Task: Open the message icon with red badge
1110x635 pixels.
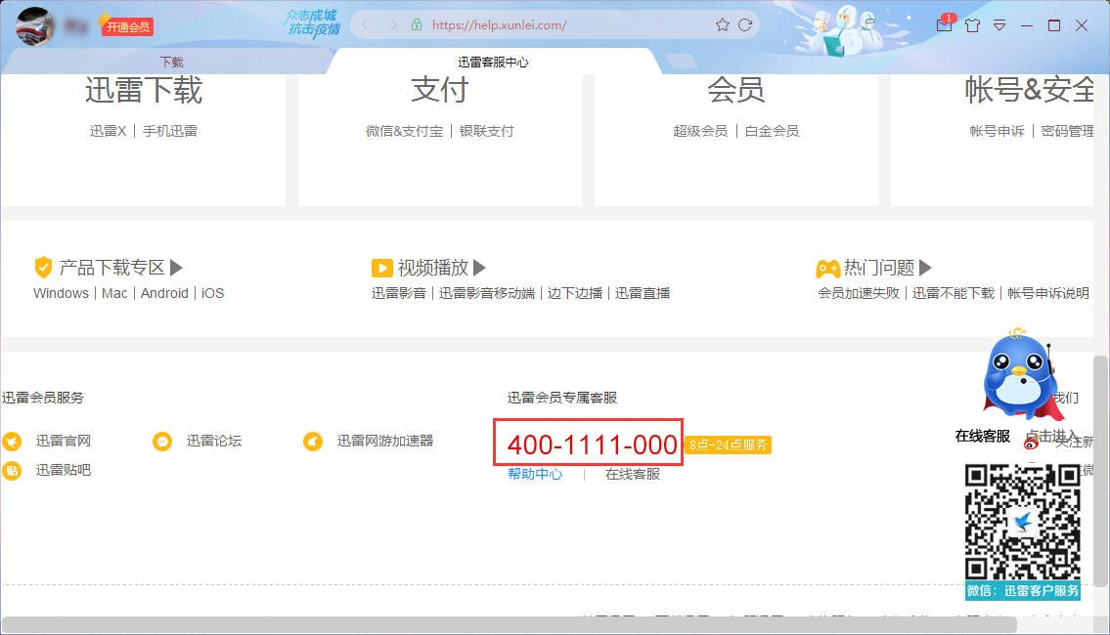Action: 945,25
